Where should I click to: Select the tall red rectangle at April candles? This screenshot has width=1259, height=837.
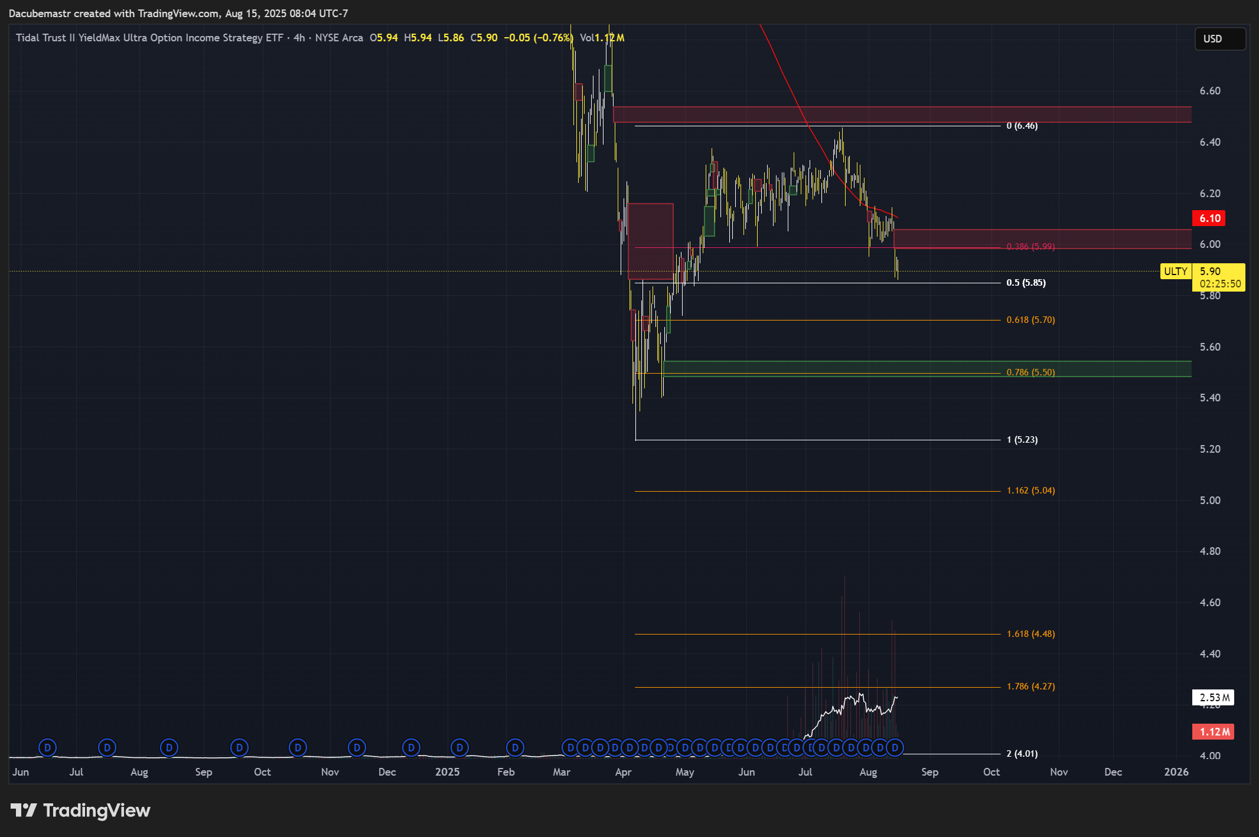click(x=651, y=241)
